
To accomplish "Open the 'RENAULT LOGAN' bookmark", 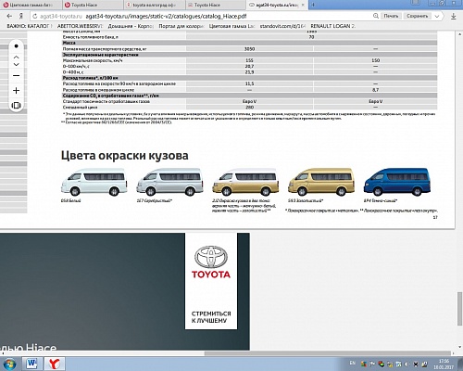I will pyautogui.click(x=332, y=26).
